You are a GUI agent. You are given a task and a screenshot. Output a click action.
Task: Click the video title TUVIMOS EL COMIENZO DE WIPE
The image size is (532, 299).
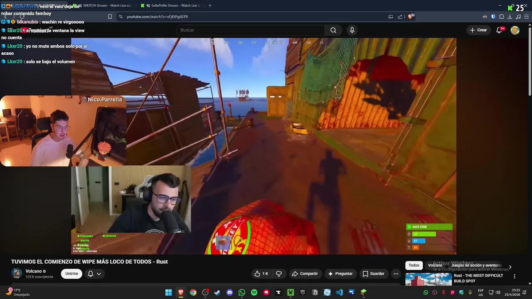(89, 262)
